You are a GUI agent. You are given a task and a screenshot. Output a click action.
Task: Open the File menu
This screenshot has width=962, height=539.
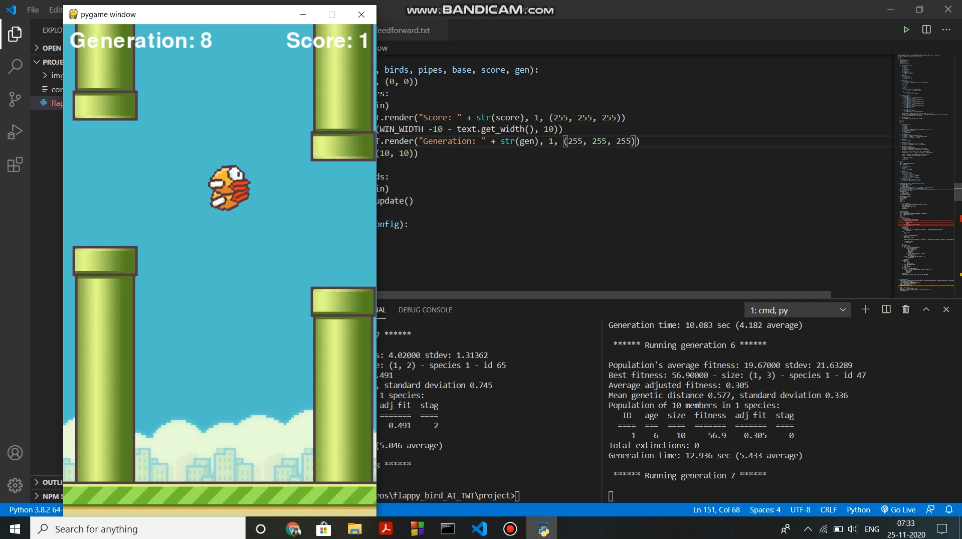33,10
